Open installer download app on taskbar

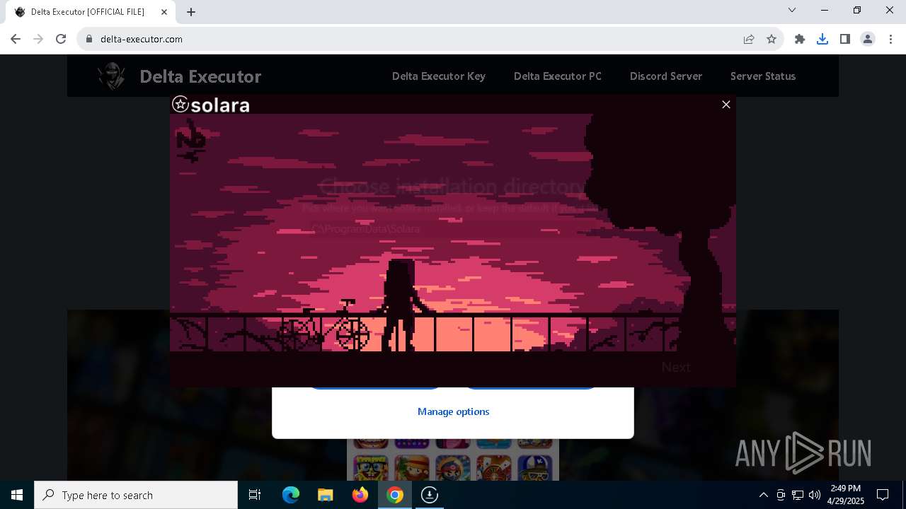tap(430, 495)
